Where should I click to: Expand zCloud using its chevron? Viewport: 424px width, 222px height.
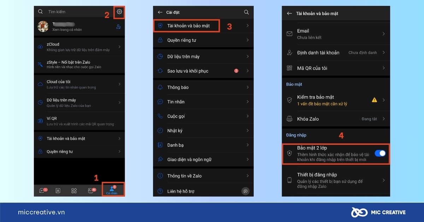click(119, 47)
